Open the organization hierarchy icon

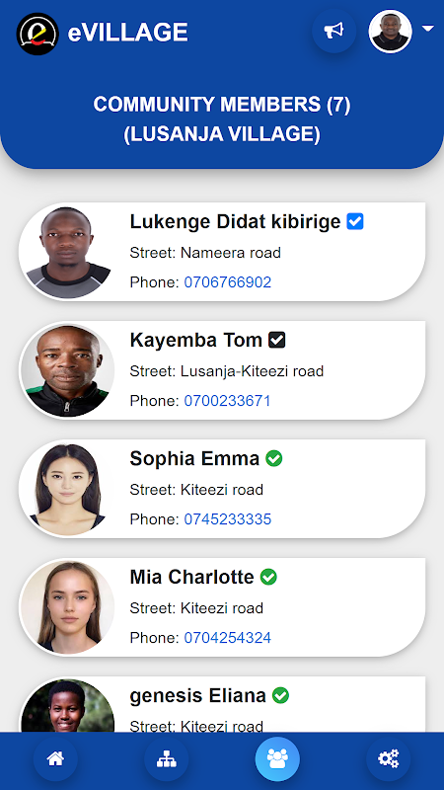point(166,758)
